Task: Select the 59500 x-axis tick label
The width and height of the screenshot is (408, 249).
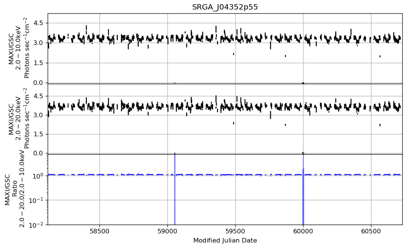Action: pos(235,231)
